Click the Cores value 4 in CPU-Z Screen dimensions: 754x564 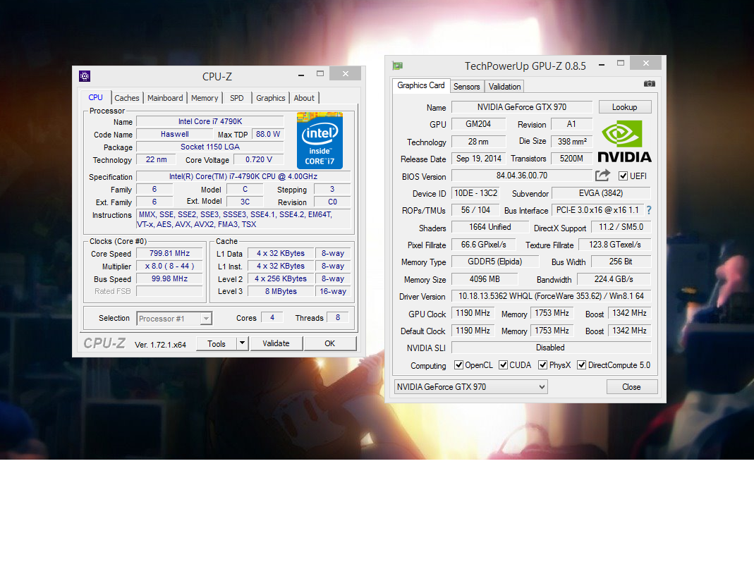(x=272, y=317)
